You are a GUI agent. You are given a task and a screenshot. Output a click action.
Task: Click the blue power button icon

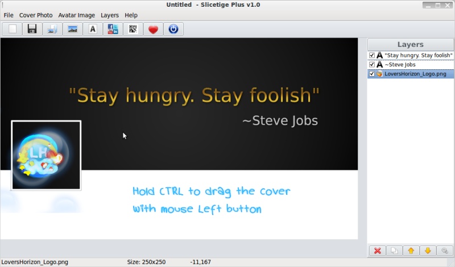pyautogui.click(x=173, y=29)
